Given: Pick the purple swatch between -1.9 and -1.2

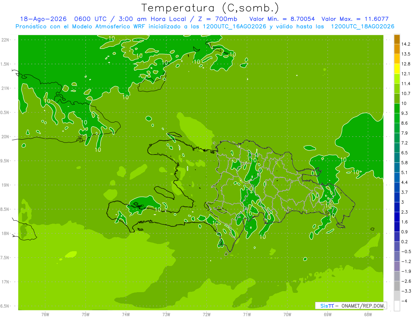Looking at the screenshot, I should 397,266.
